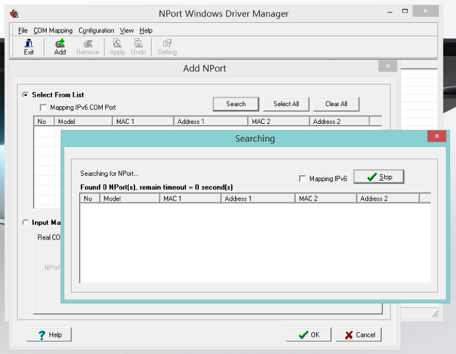
Task: Click the Undo toolbar icon
Action: tap(139, 47)
